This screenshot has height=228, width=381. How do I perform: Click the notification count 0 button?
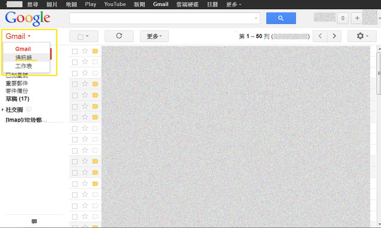[343, 18]
